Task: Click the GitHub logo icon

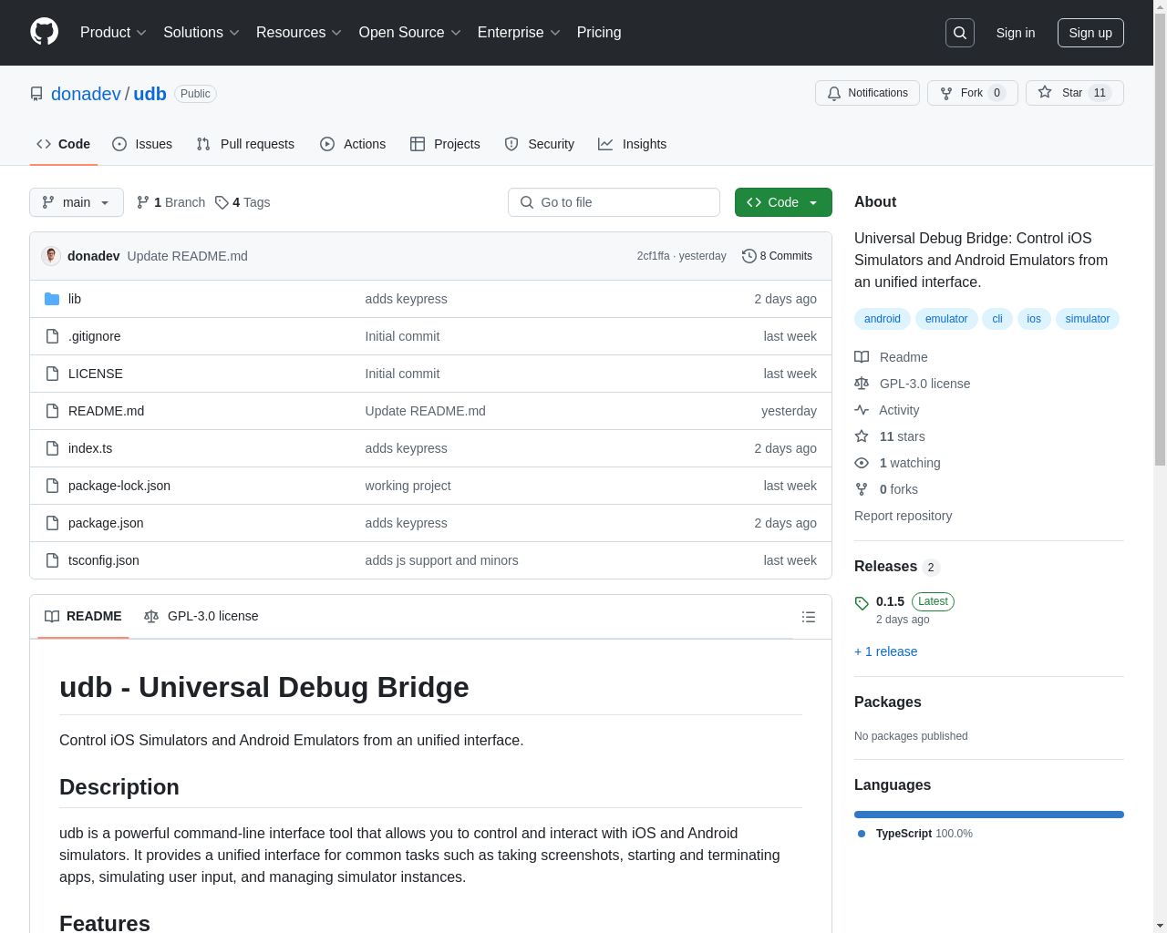Action: coord(44,32)
